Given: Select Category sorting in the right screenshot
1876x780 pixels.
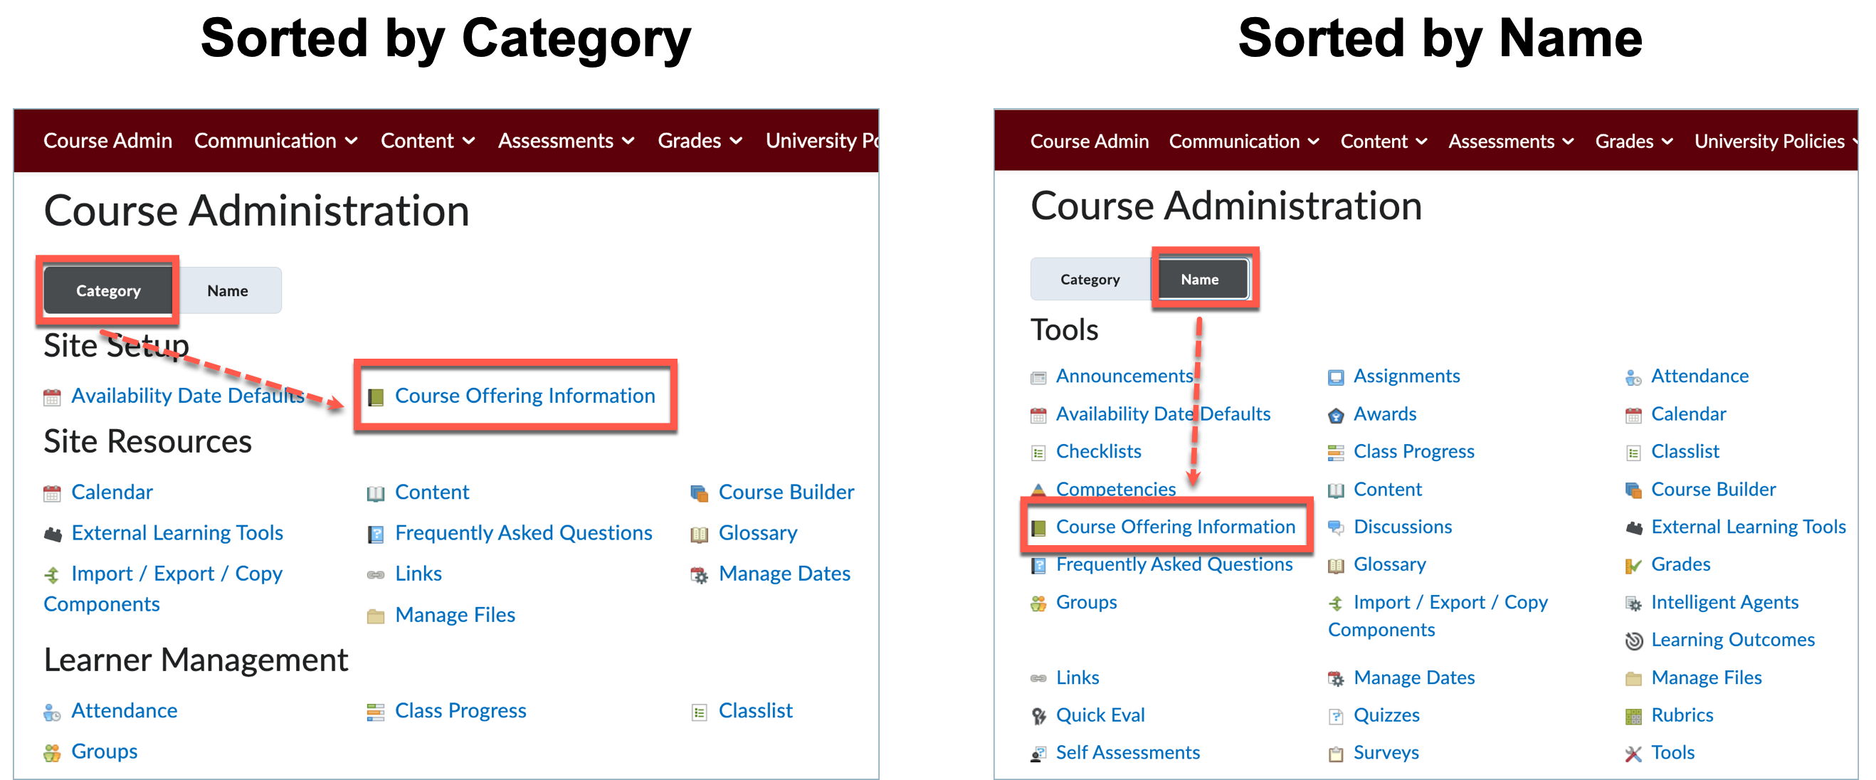Looking at the screenshot, I should 1090,279.
